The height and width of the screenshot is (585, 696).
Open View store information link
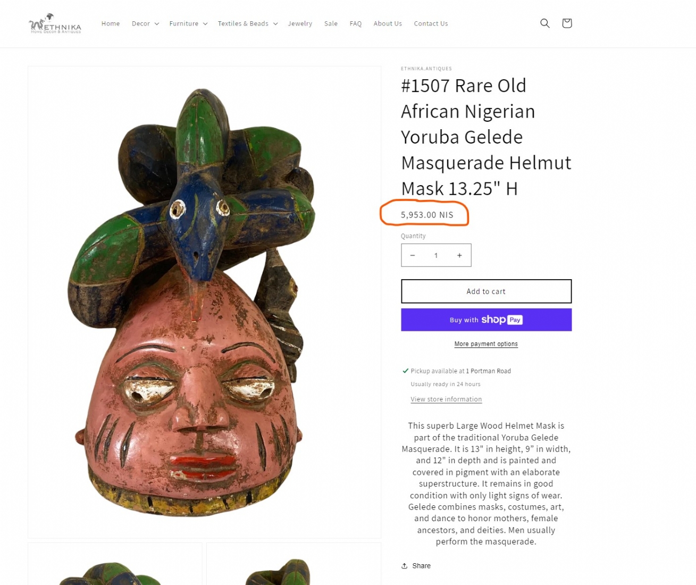[x=446, y=399]
